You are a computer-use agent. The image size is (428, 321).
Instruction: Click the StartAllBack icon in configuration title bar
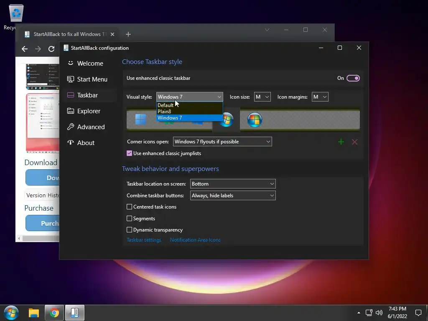(66, 48)
